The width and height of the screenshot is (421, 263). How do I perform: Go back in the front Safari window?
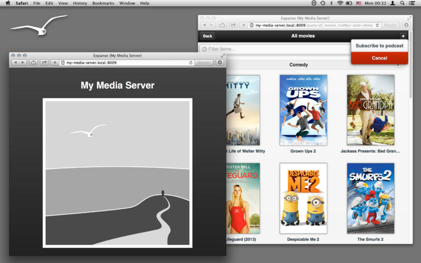pyautogui.click(x=15, y=63)
